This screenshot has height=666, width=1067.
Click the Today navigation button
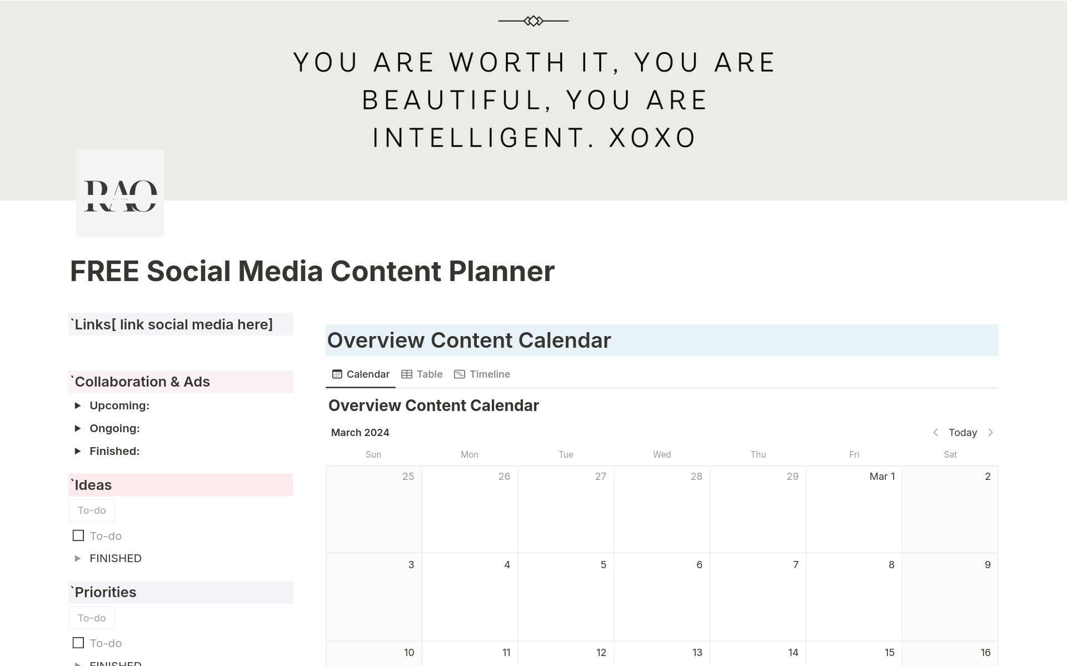pyautogui.click(x=964, y=432)
